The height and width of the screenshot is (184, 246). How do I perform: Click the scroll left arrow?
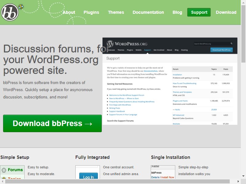click(2, 182)
